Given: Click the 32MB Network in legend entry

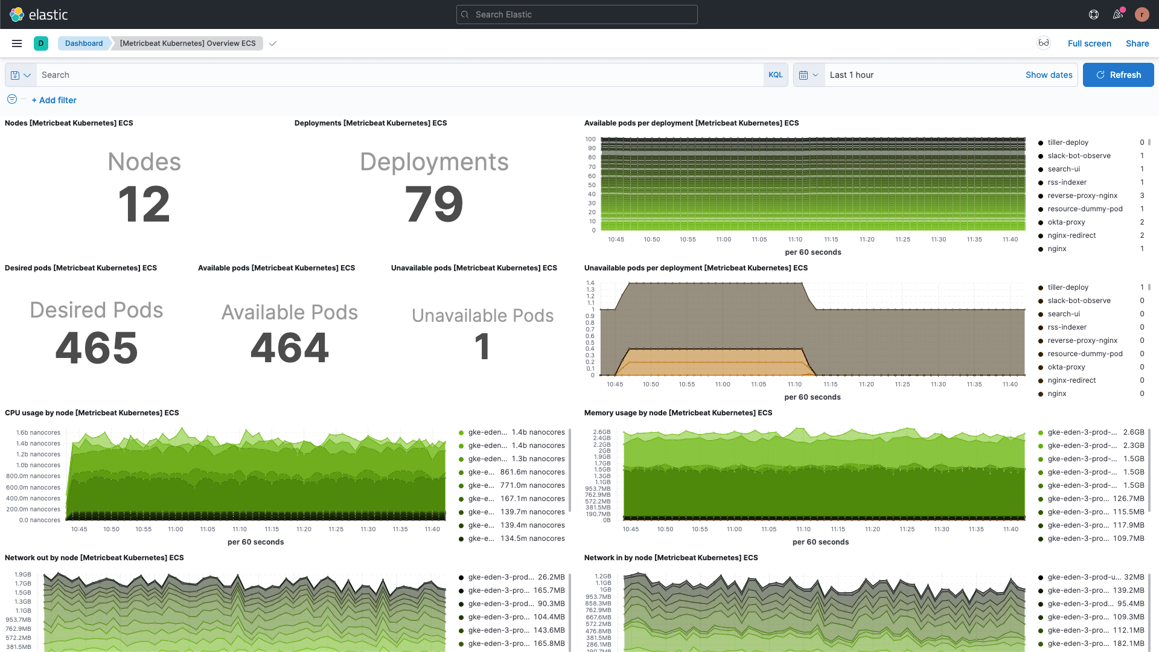Looking at the screenshot, I should 1091,577.
